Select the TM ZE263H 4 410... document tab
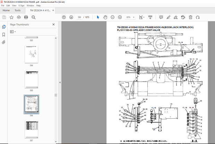215x144 pixels. (40, 10)
